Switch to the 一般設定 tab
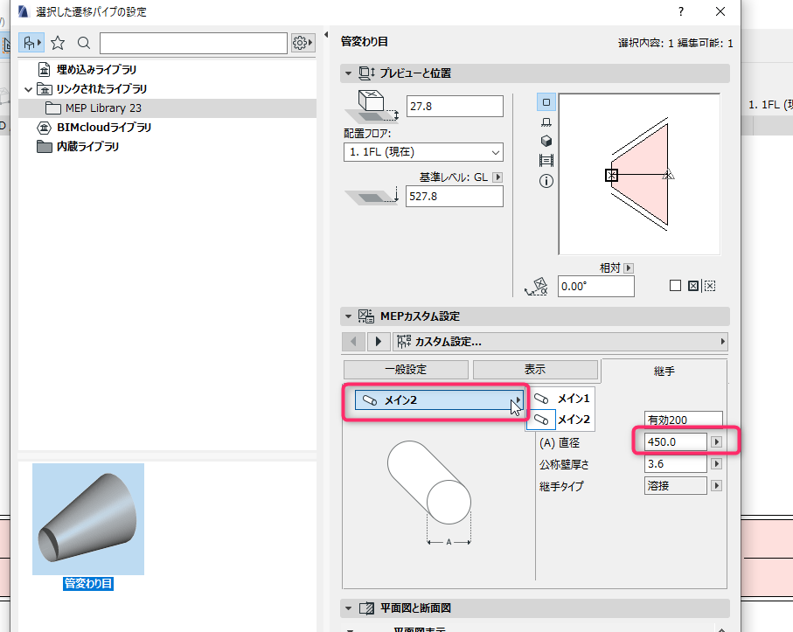Screen dimensions: 793x632 click(406, 370)
